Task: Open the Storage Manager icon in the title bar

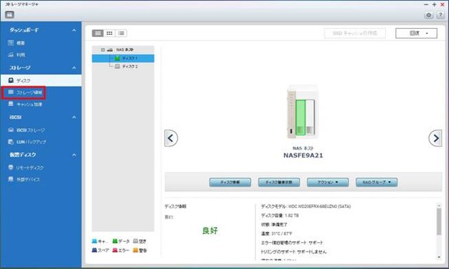Action: tap(9, 15)
